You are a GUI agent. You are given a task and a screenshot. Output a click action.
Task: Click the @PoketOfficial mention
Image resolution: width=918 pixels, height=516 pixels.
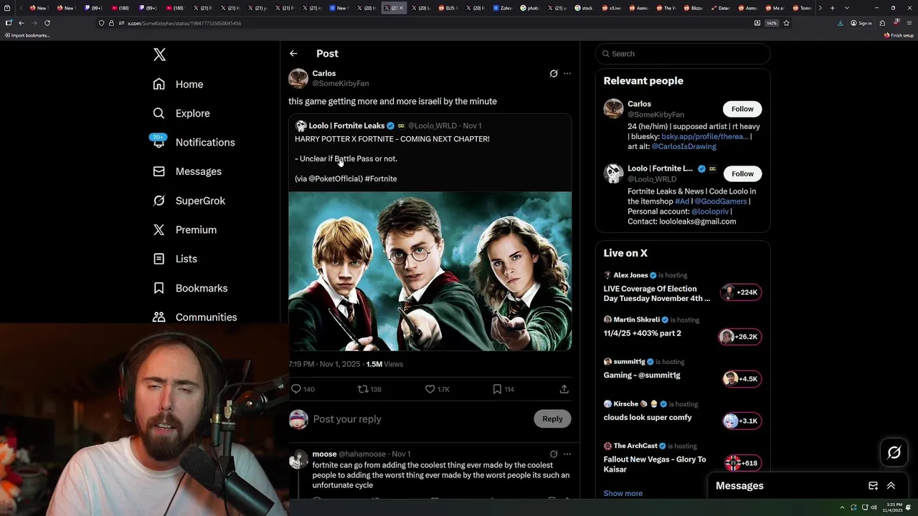point(336,178)
